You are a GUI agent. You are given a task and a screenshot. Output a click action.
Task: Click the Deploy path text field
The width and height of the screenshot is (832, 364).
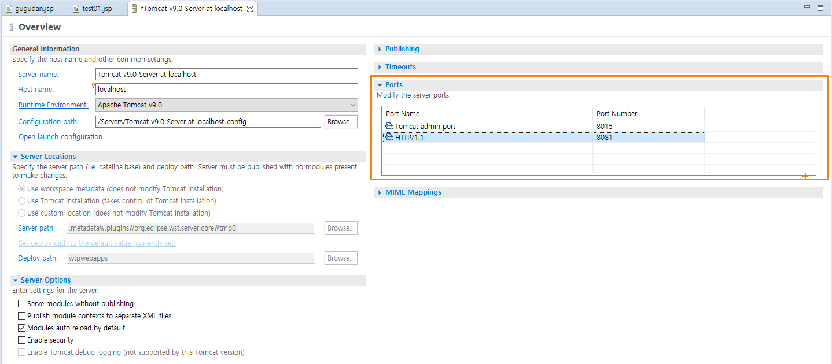(191, 258)
